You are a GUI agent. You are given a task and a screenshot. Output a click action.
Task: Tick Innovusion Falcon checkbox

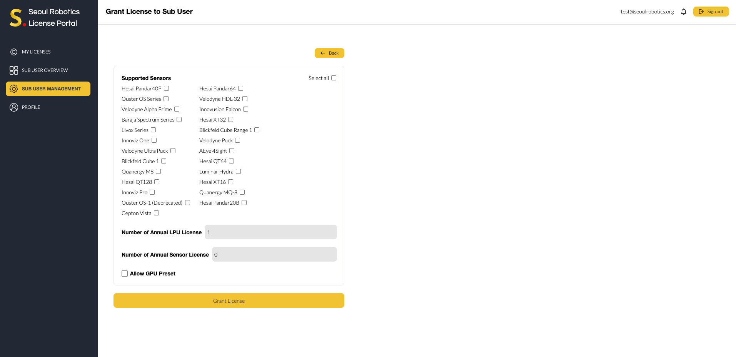(x=246, y=109)
